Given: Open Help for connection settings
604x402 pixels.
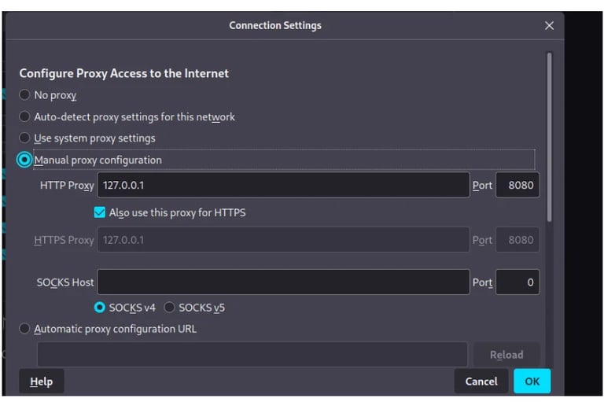Looking at the screenshot, I should click(42, 382).
